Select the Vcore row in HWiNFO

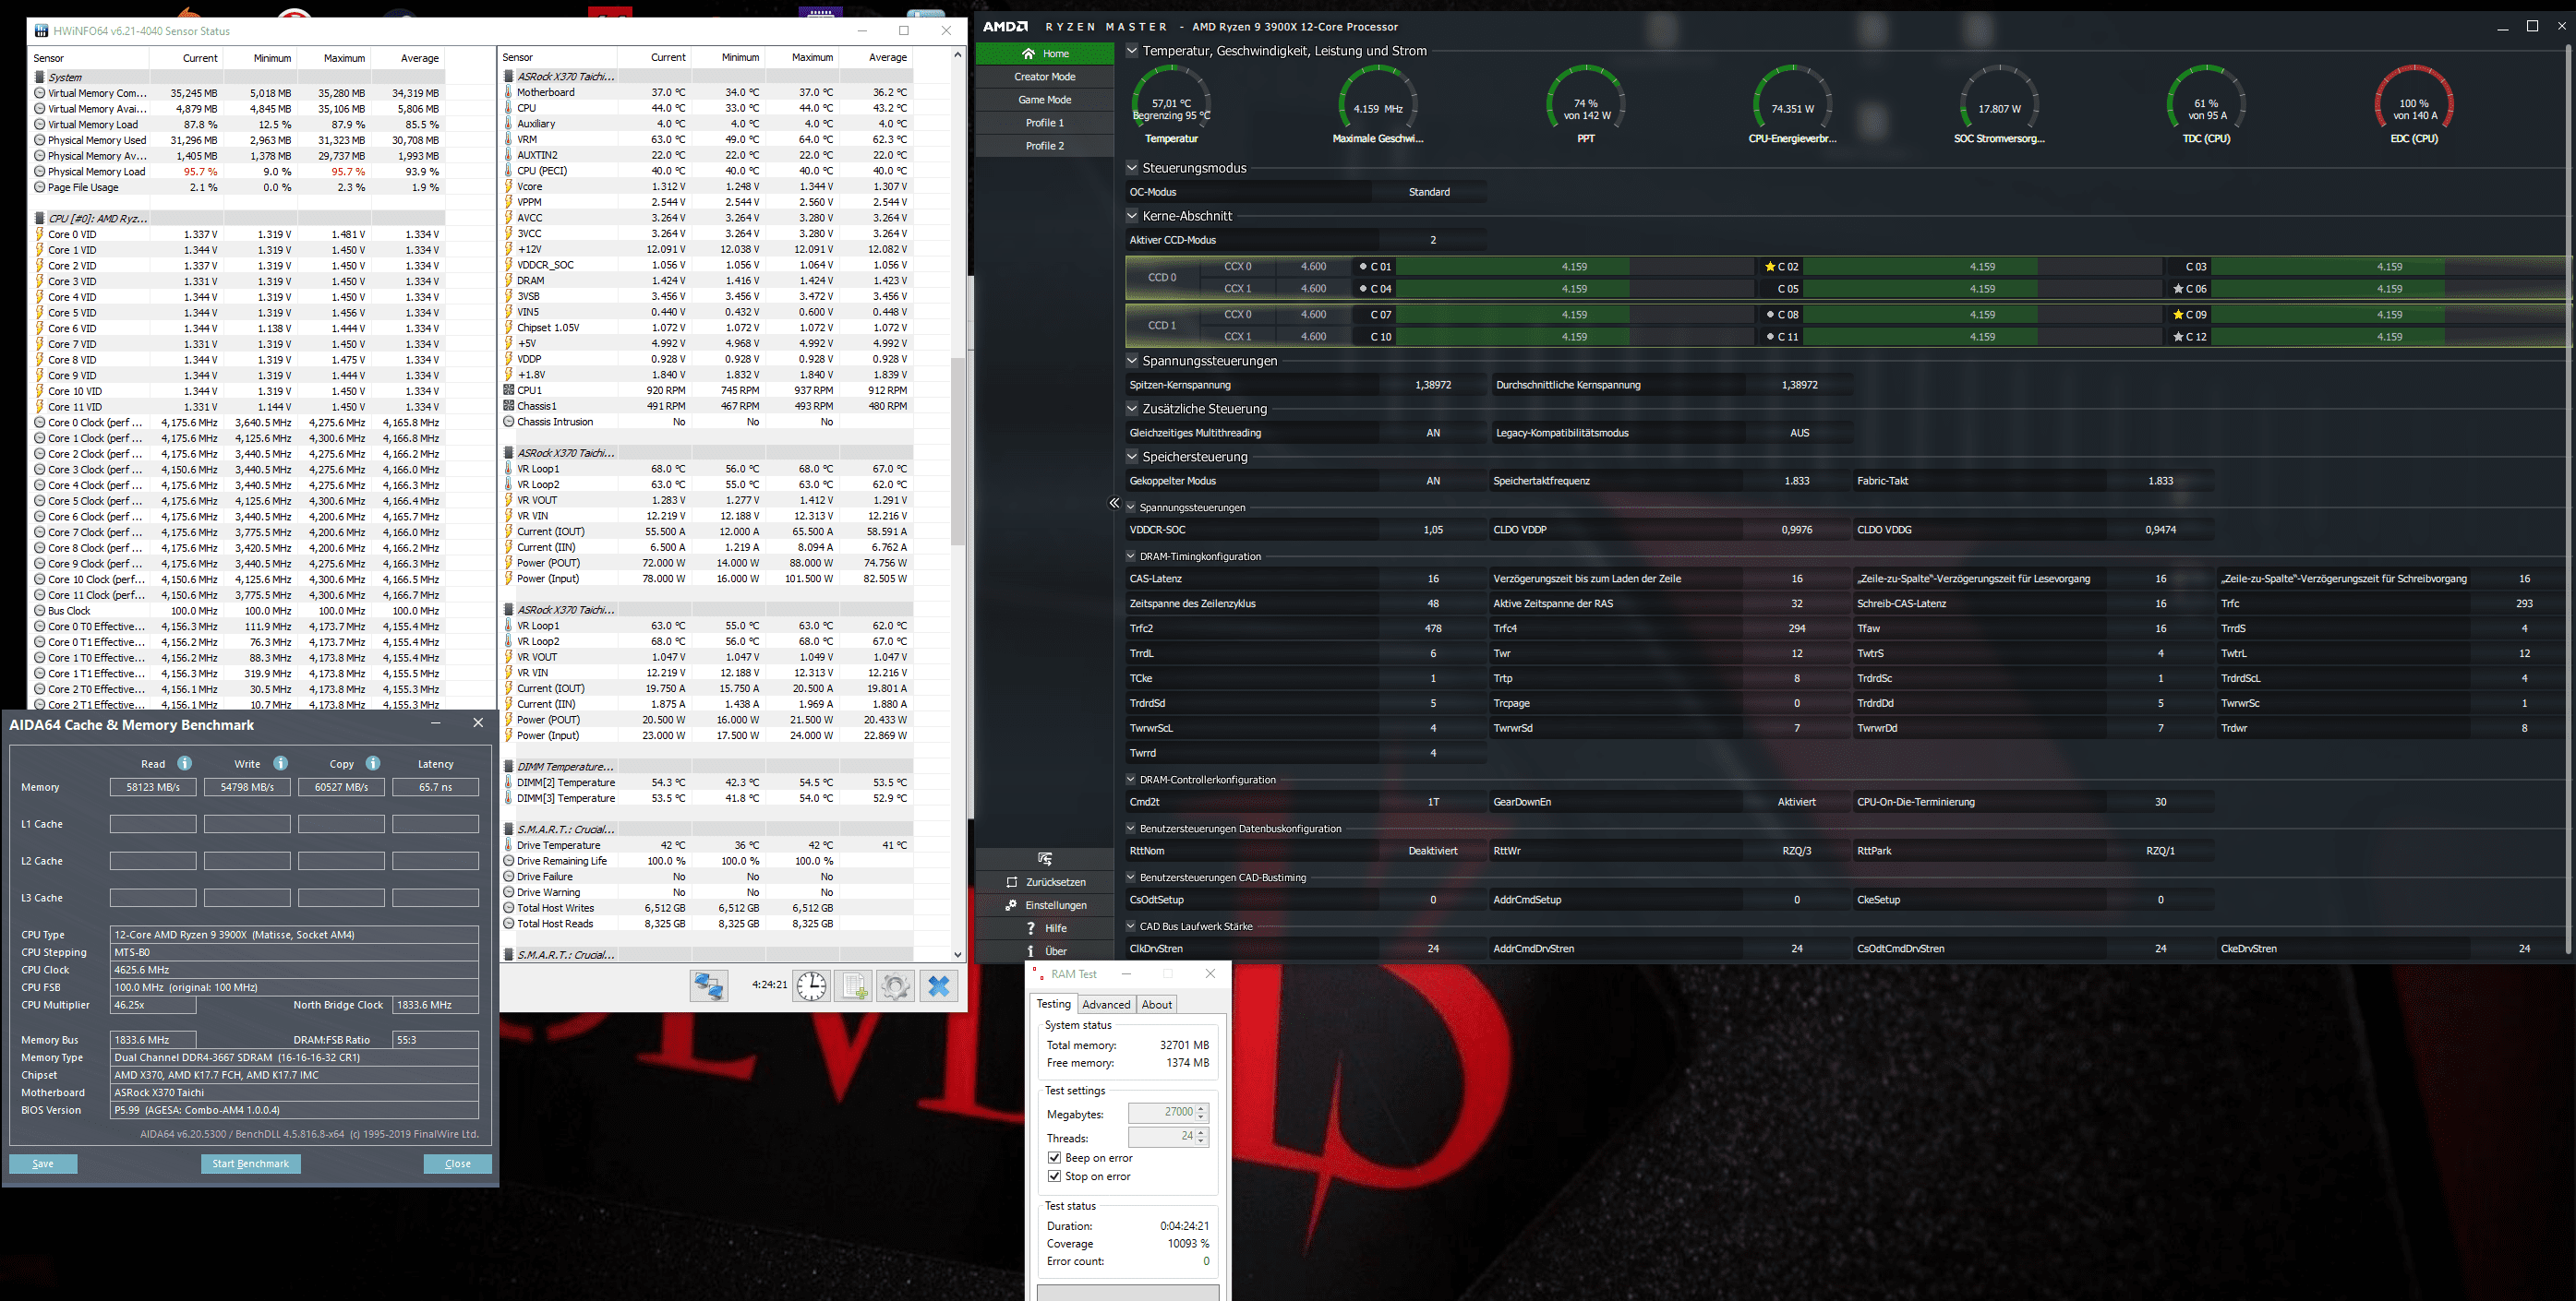pos(706,185)
